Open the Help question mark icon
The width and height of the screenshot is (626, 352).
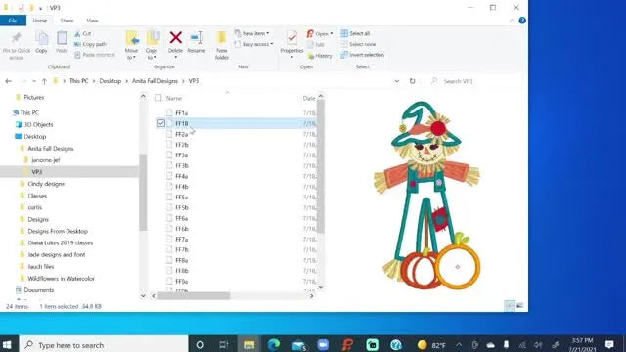522,21
